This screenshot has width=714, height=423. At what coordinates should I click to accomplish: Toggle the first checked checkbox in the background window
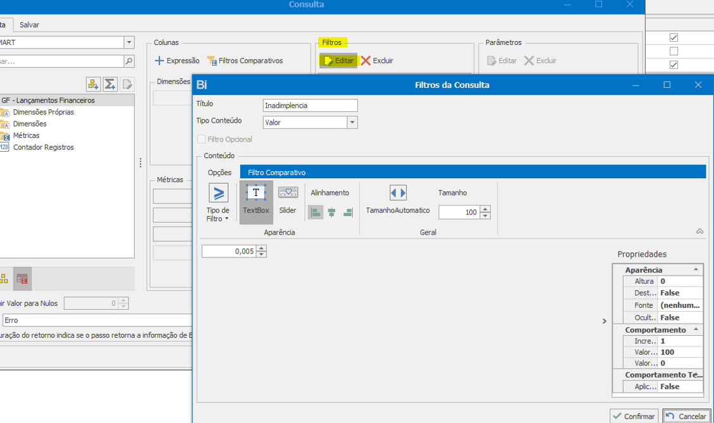pyautogui.click(x=674, y=37)
